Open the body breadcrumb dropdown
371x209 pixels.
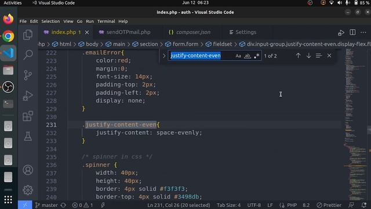(x=89, y=44)
